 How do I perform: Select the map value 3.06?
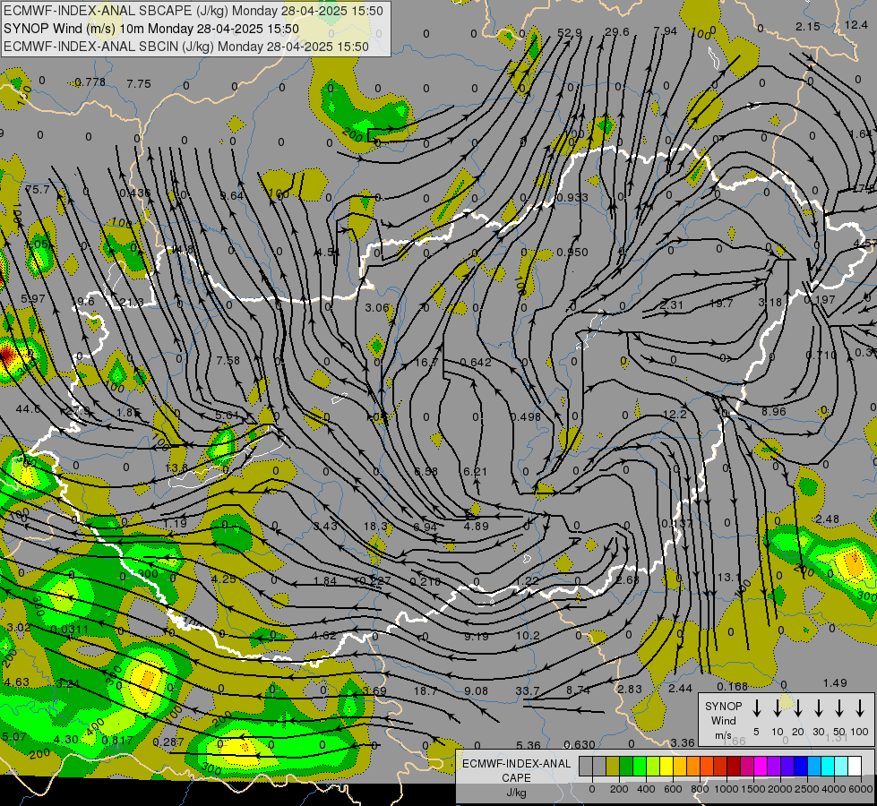pyautogui.click(x=377, y=308)
